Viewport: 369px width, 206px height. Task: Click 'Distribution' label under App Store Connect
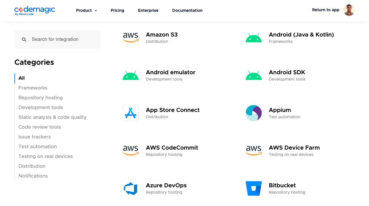point(157,117)
